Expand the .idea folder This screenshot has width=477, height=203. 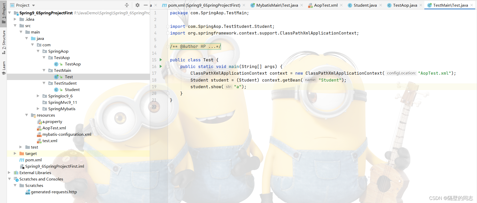(x=15, y=19)
